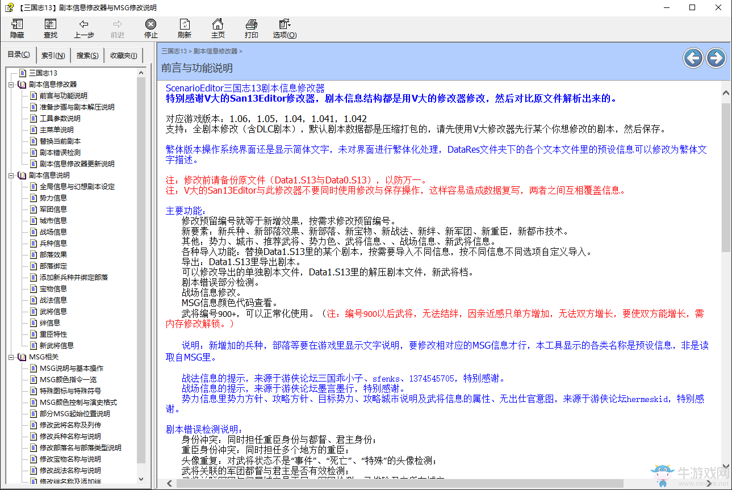
Task: Open 修改宝物名称与说明 topic
Action: [70, 459]
